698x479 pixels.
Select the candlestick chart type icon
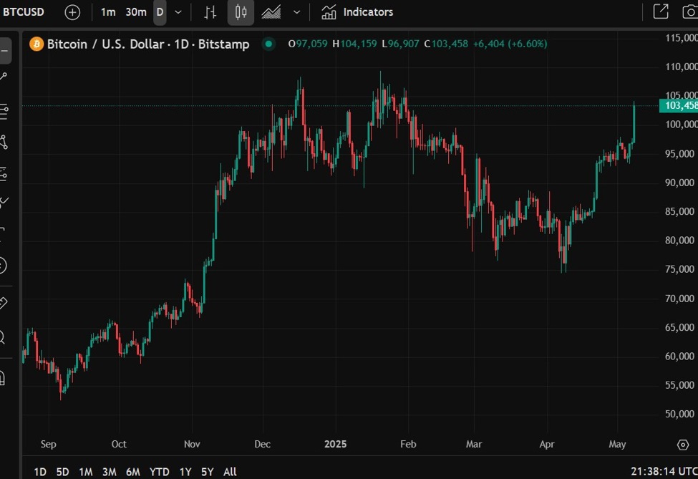pos(241,12)
